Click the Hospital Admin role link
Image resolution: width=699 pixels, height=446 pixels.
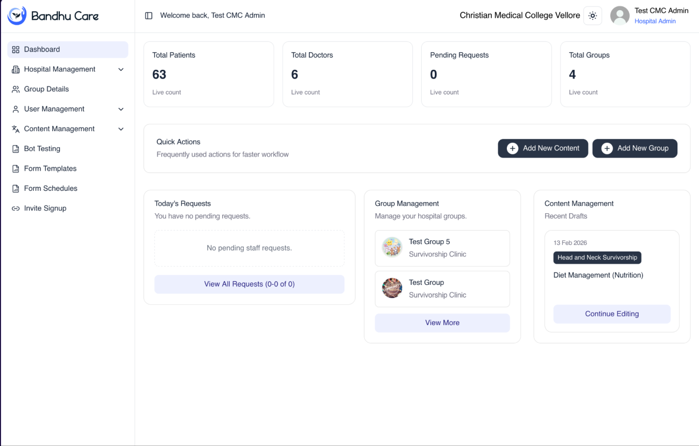[x=655, y=21]
